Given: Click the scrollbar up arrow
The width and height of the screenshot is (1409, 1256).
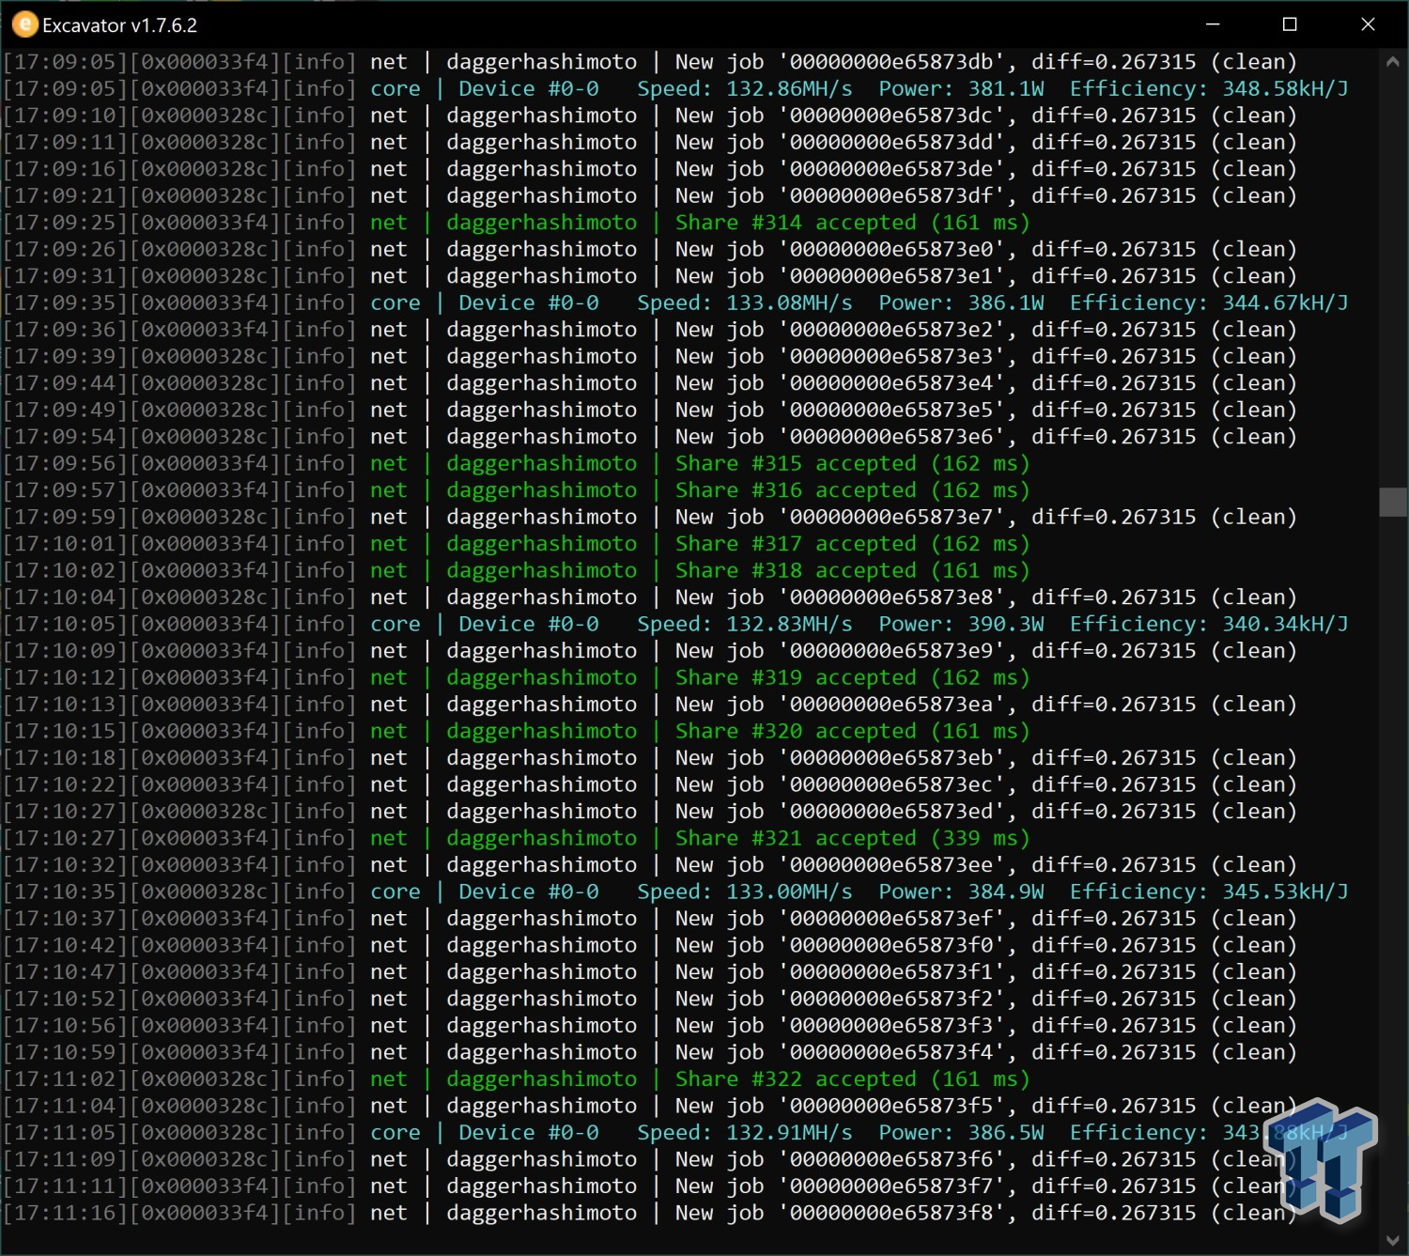Looking at the screenshot, I should [x=1392, y=62].
